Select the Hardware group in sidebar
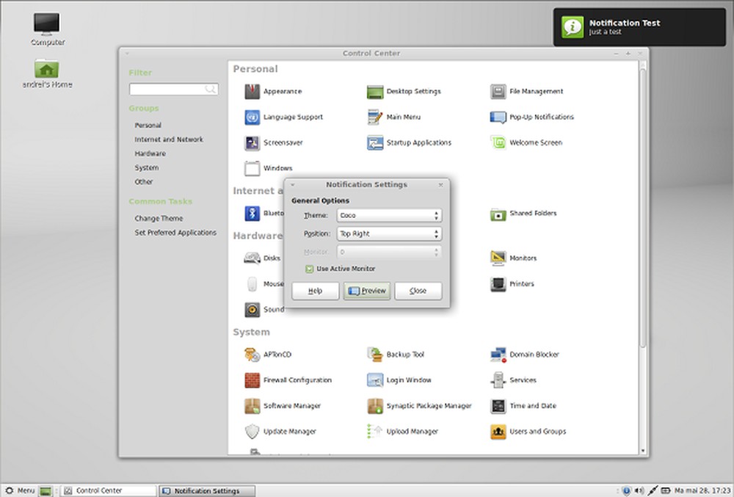734x497 pixels. [149, 153]
